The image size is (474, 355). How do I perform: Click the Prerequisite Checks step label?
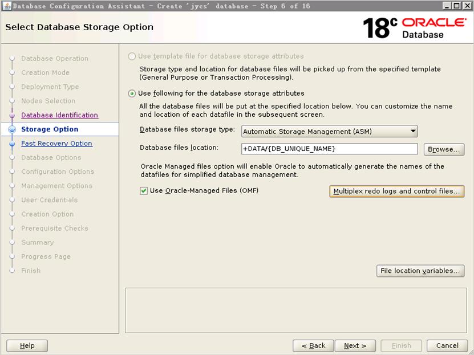click(55, 228)
